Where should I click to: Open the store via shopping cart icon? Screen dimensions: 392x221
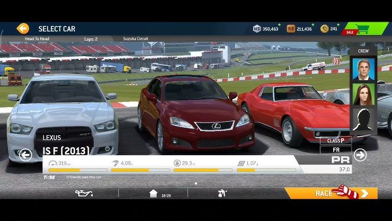point(362,29)
